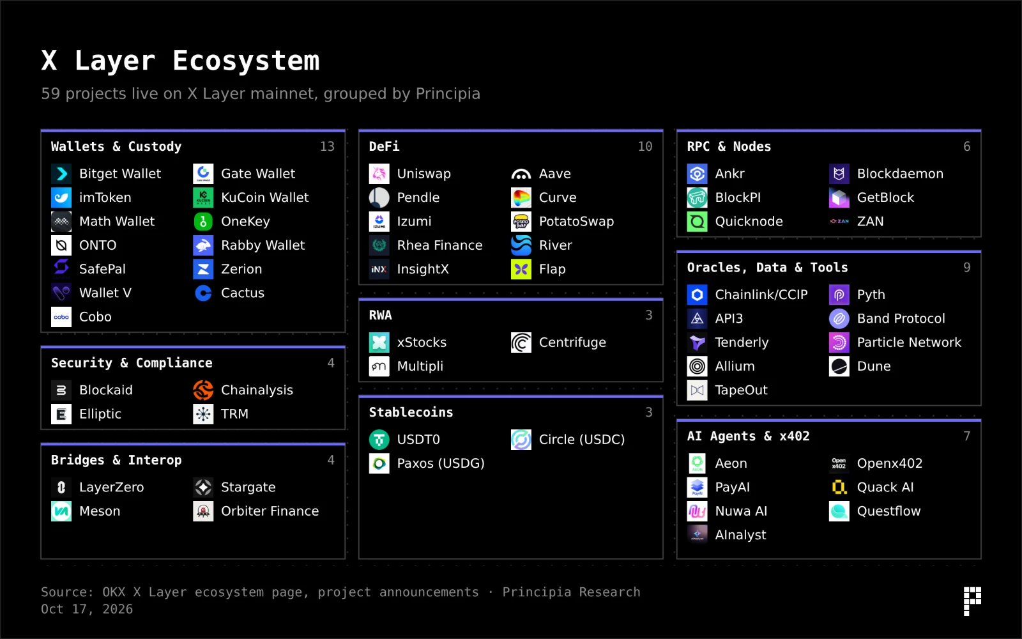The width and height of the screenshot is (1022, 639).
Task: Select the Pyth purple logo
Action: pos(839,295)
